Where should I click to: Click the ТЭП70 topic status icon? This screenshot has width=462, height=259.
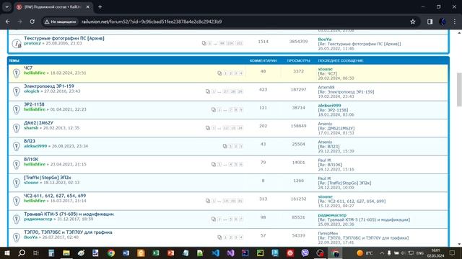point(17,237)
